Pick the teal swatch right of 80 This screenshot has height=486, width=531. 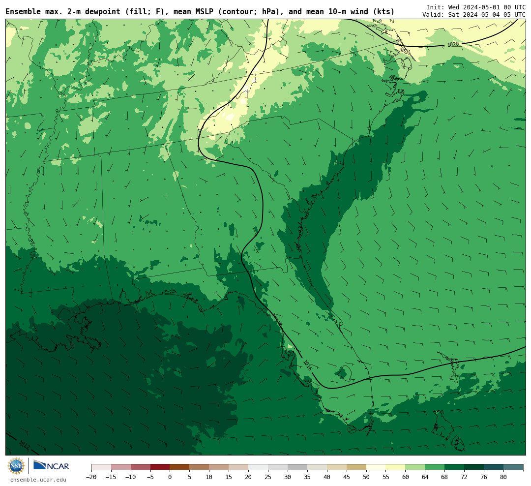coord(514,467)
